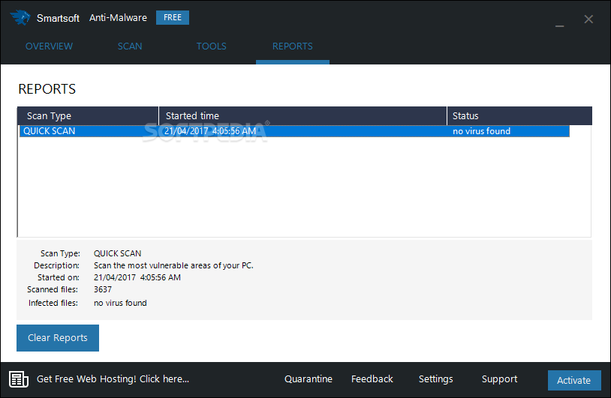Click the QUICK SCAN value in details panel
Viewport: 611px width, 398px height.
point(117,253)
